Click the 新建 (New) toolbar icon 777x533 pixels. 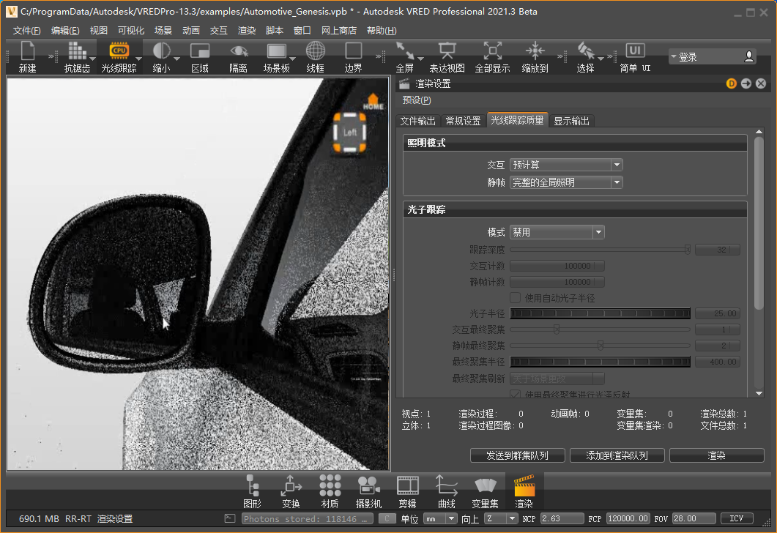pos(28,51)
